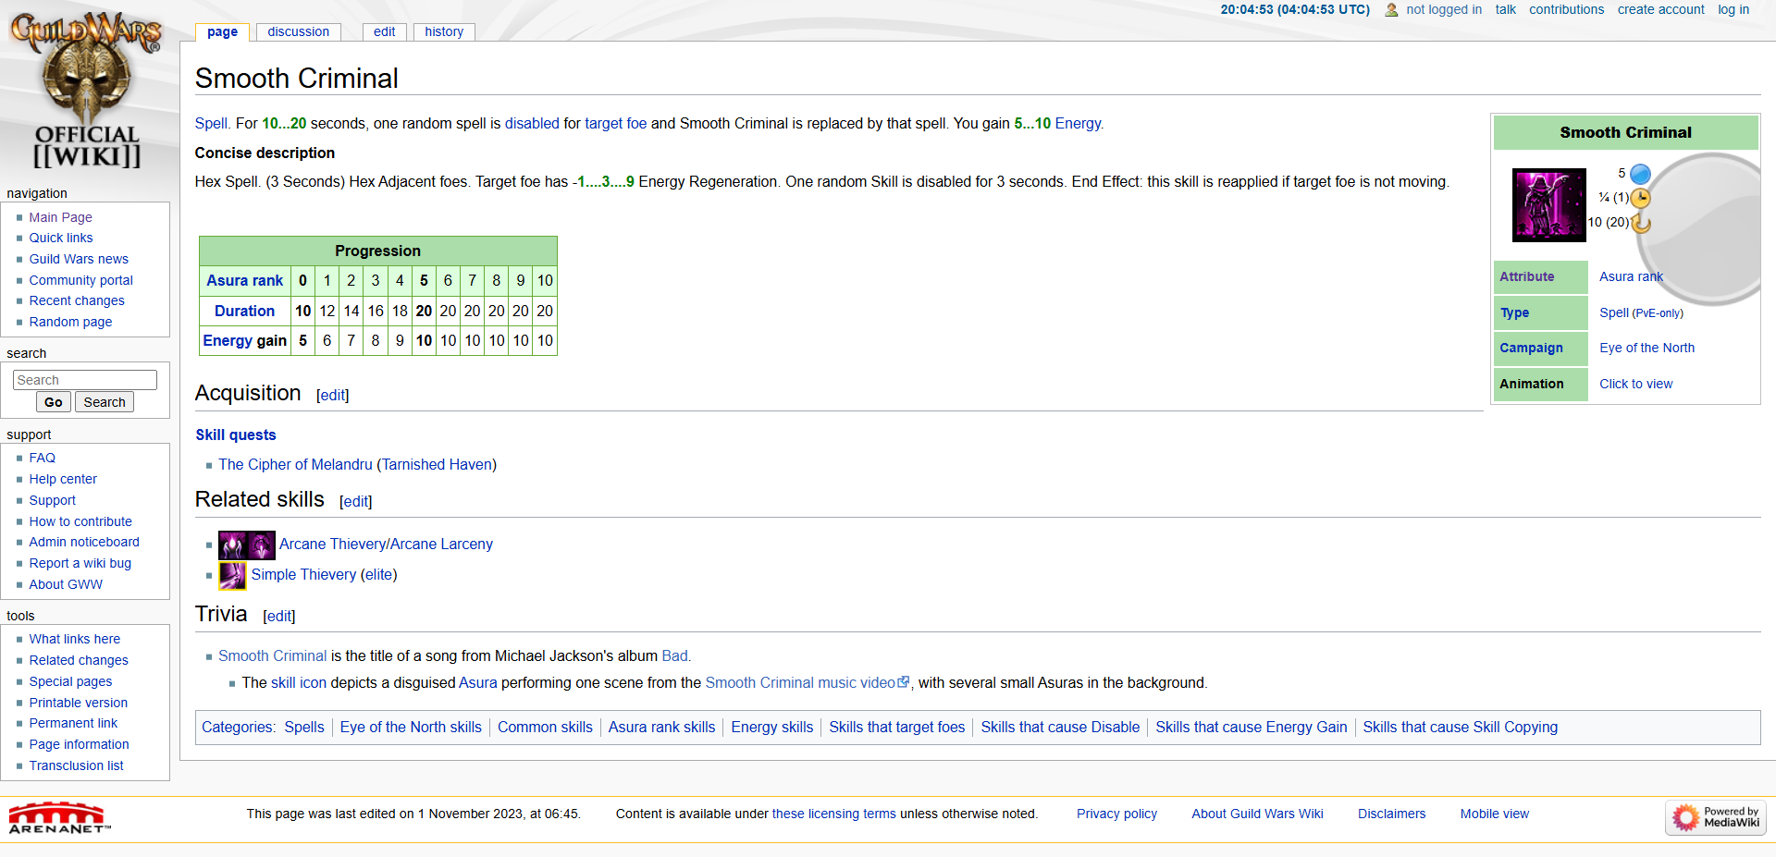Switch to the discussion tab
The image size is (1776, 857).
(298, 31)
